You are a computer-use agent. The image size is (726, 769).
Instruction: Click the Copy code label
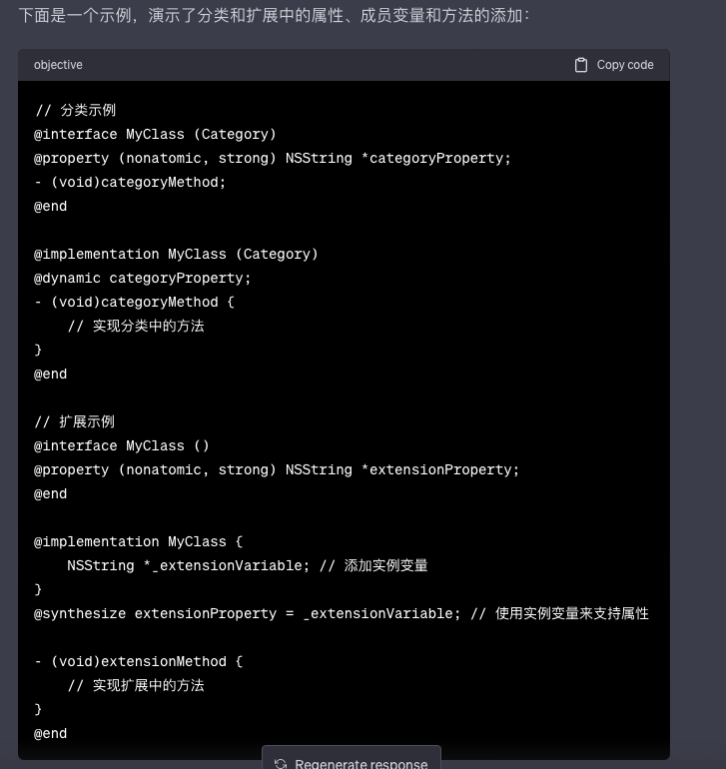point(625,65)
